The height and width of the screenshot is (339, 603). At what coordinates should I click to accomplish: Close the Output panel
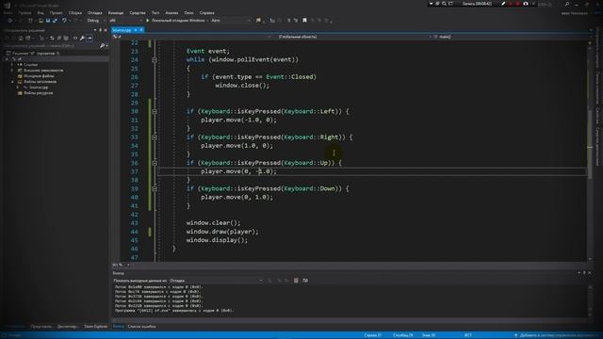click(x=590, y=273)
